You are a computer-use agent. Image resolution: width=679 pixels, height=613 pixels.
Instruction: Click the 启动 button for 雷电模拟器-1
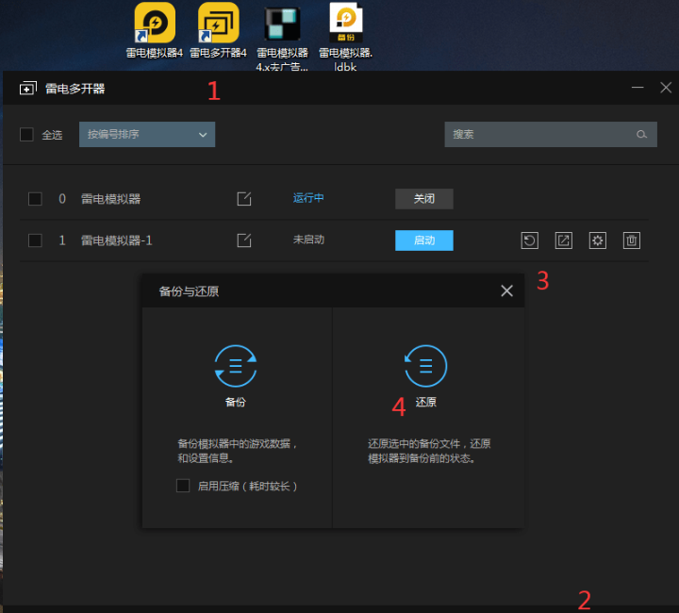point(423,240)
